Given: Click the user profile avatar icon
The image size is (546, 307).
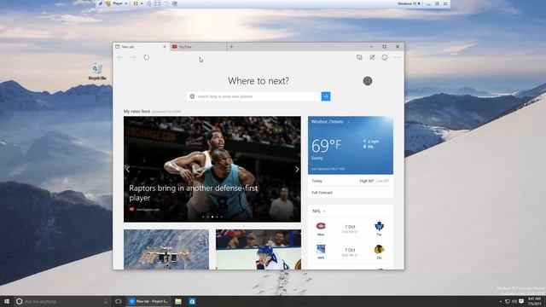Looking at the screenshot, I should 368,81.
